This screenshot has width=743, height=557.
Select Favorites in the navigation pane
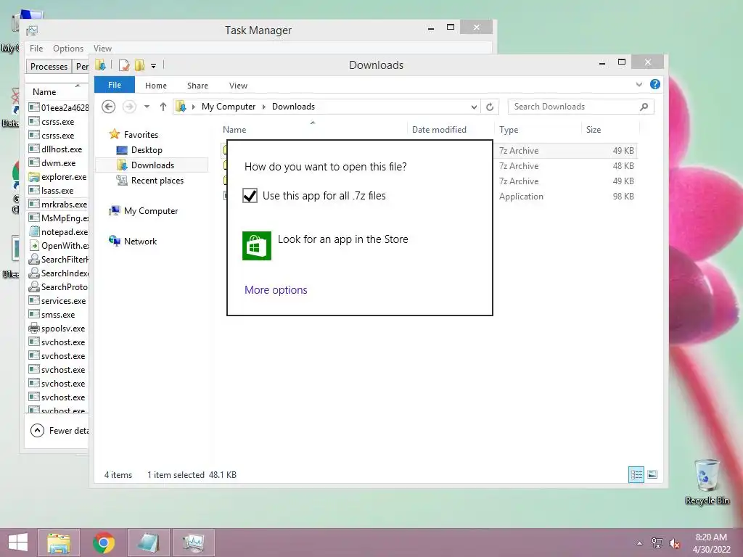[141, 134]
